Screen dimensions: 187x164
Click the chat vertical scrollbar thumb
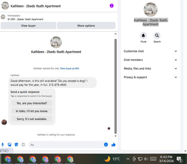pos(116,86)
